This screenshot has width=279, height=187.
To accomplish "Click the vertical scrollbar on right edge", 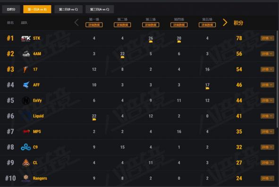I will coord(278,79).
